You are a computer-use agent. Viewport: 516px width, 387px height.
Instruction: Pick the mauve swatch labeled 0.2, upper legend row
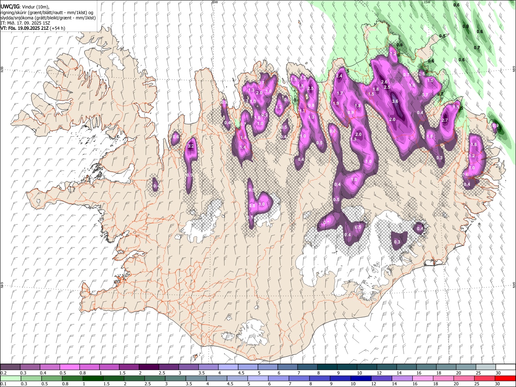click(10, 367)
